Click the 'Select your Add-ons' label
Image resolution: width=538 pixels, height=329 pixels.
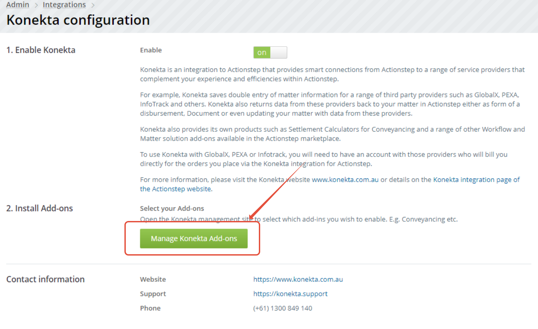[172, 208]
